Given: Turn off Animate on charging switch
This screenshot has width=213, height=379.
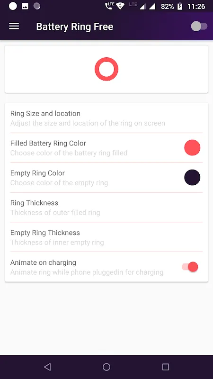Looking at the screenshot, I should click(x=190, y=267).
